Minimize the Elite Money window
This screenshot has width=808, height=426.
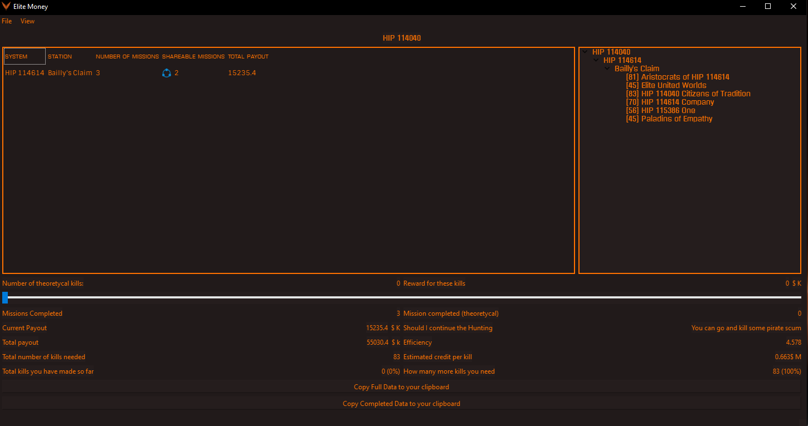[x=743, y=7]
